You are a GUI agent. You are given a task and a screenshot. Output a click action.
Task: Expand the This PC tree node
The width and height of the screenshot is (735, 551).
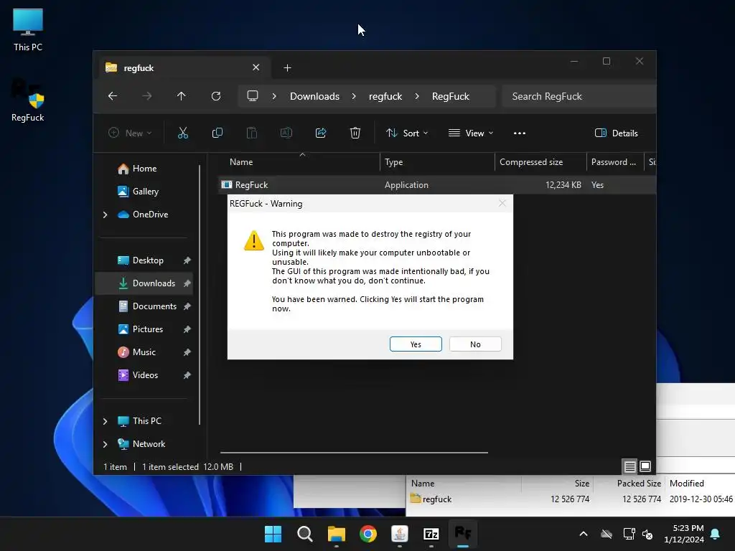tap(105, 421)
